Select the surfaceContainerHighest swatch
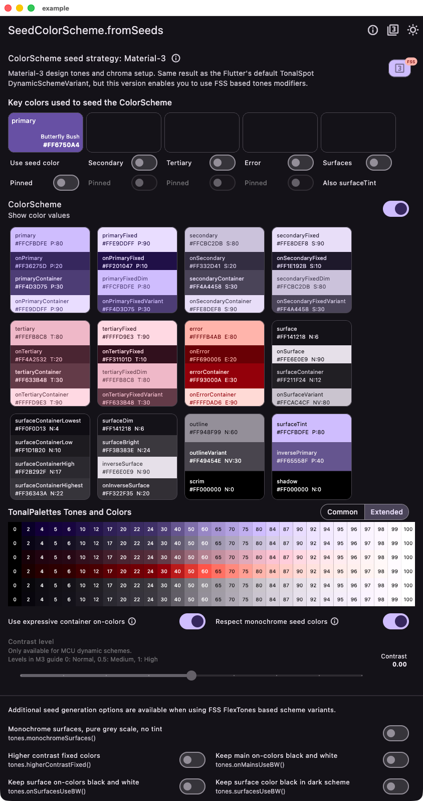This screenshot has height=801, width=423. 50,489
